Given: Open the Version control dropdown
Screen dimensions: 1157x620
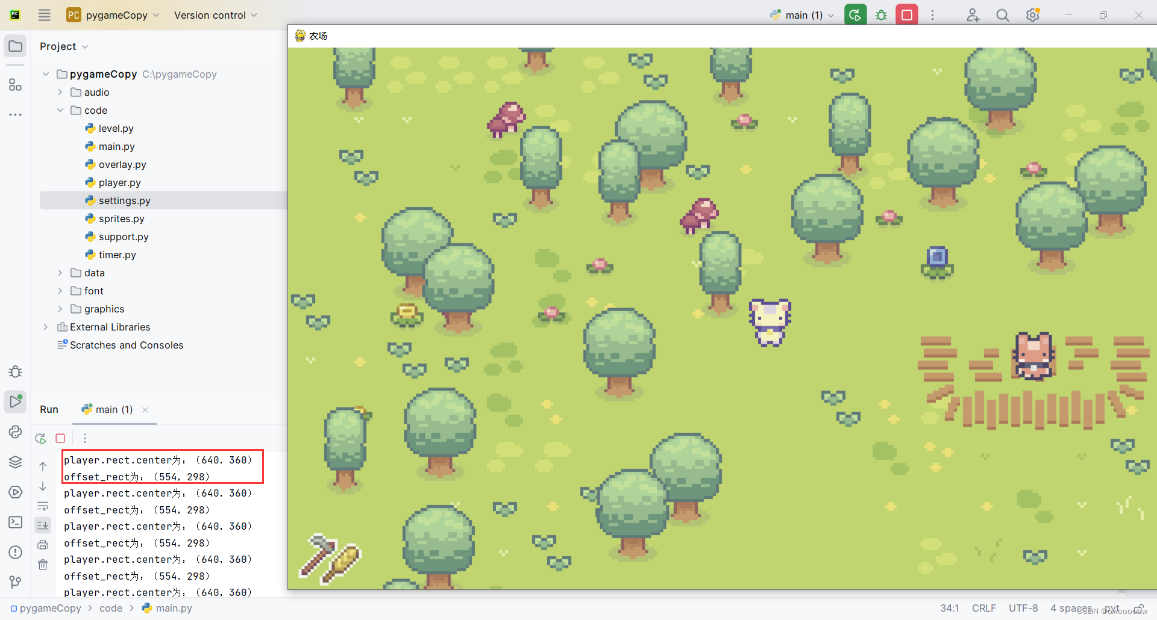Looking at the screenshot, I should pos(215,15).
